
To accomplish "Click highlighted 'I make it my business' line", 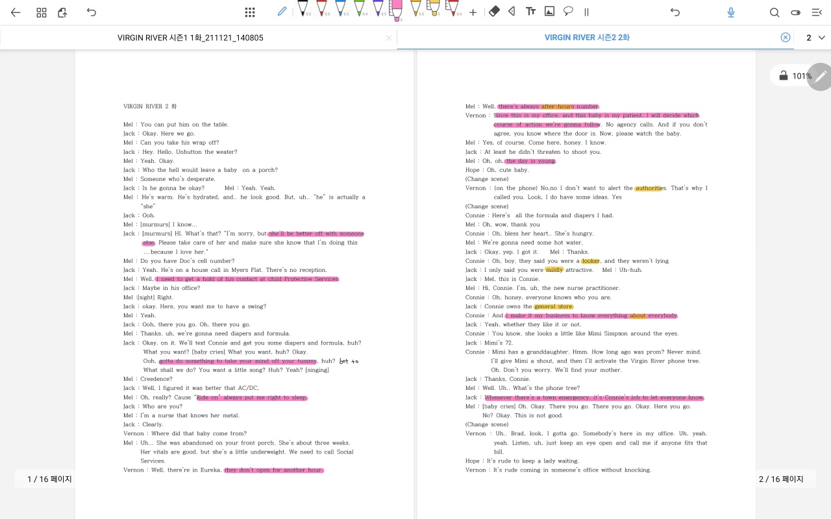I will coord(591,315).
